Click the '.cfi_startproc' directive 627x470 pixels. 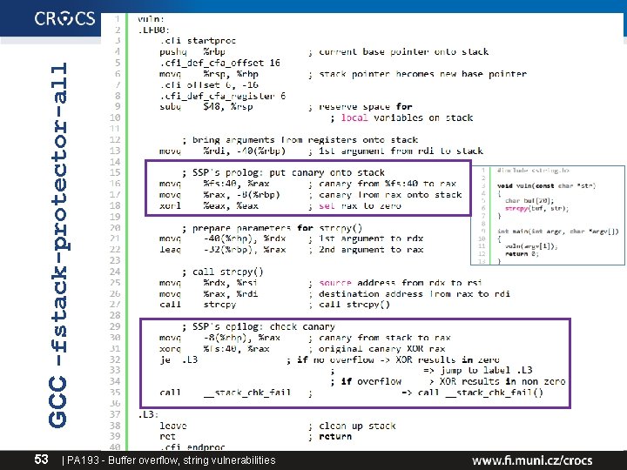pyautogui.click(x=198, y=41)
